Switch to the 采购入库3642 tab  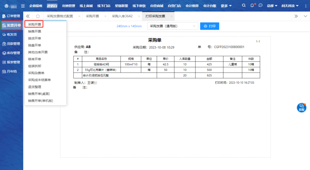[122, 16]
